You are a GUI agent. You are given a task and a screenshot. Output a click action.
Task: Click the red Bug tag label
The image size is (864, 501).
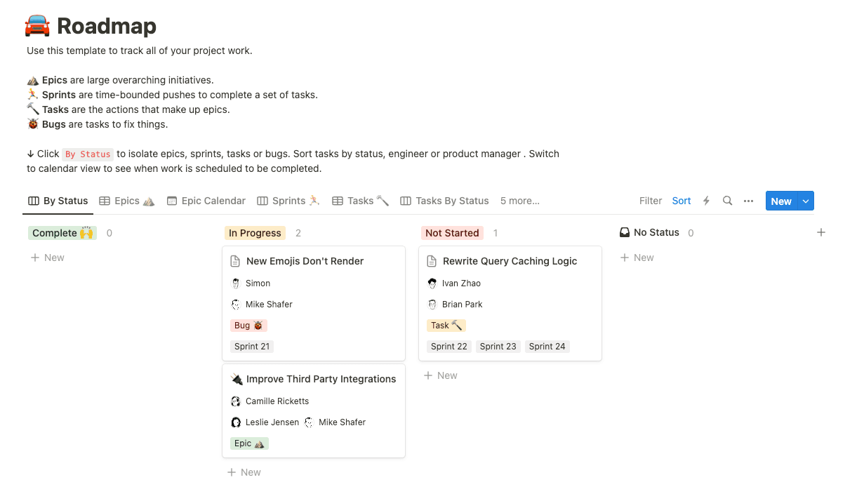[248, 326]
